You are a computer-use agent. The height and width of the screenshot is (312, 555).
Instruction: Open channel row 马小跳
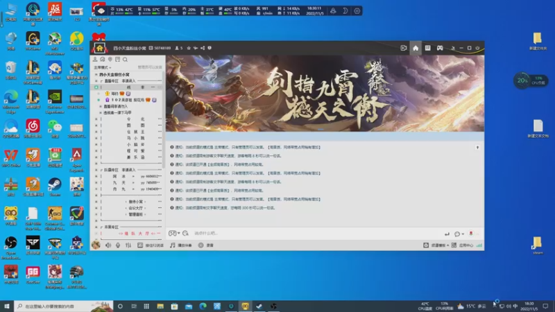click(x=135, y=138)
